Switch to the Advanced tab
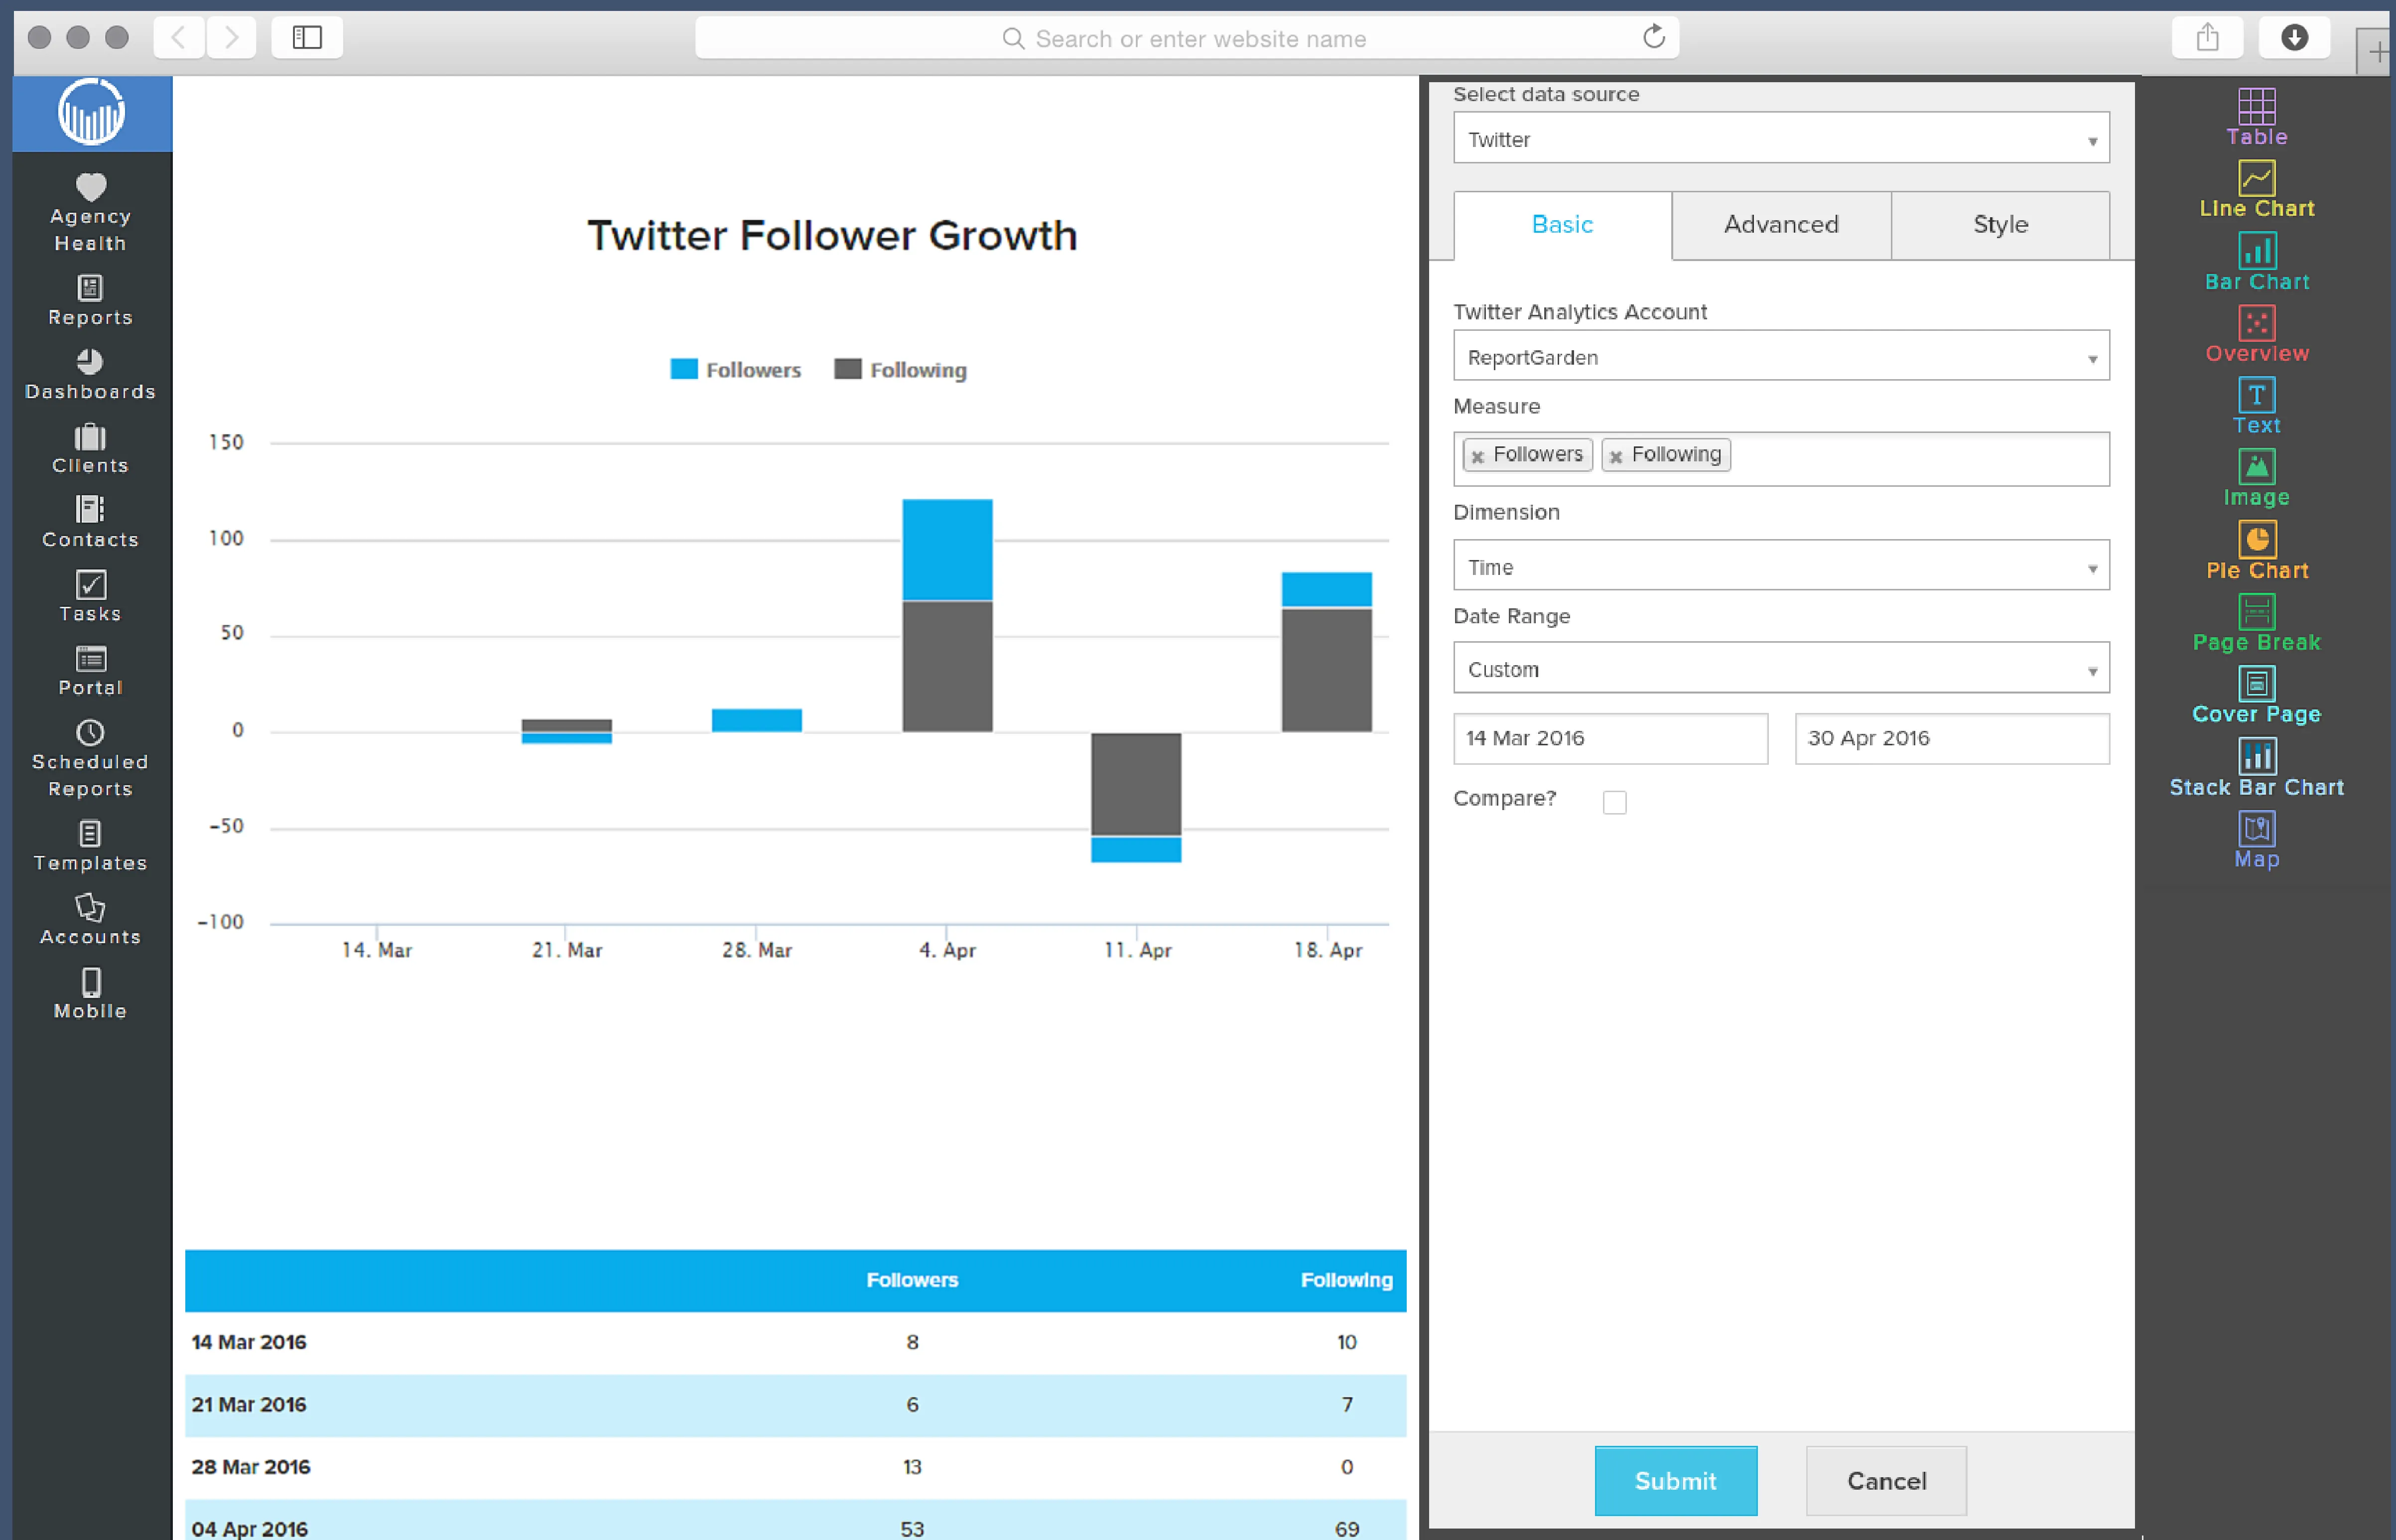Screen dimensions: 2396x1540 (1780, 224)
